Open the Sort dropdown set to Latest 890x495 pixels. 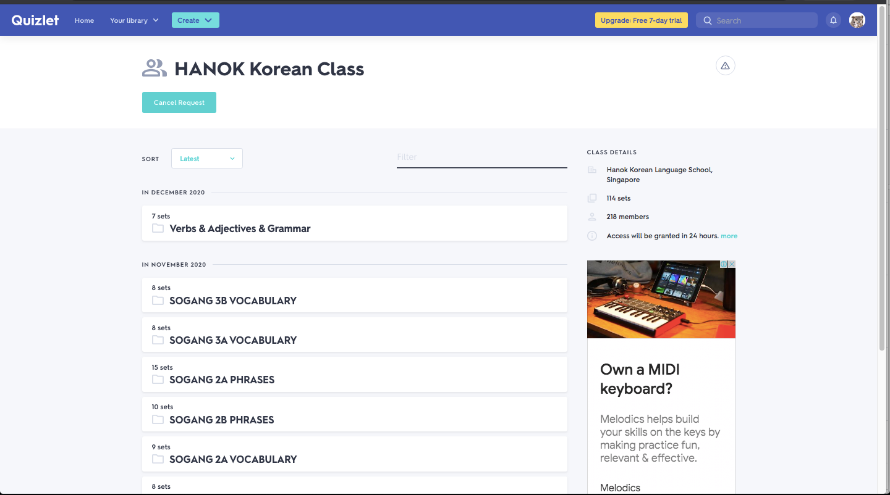[x=207, y=159]
